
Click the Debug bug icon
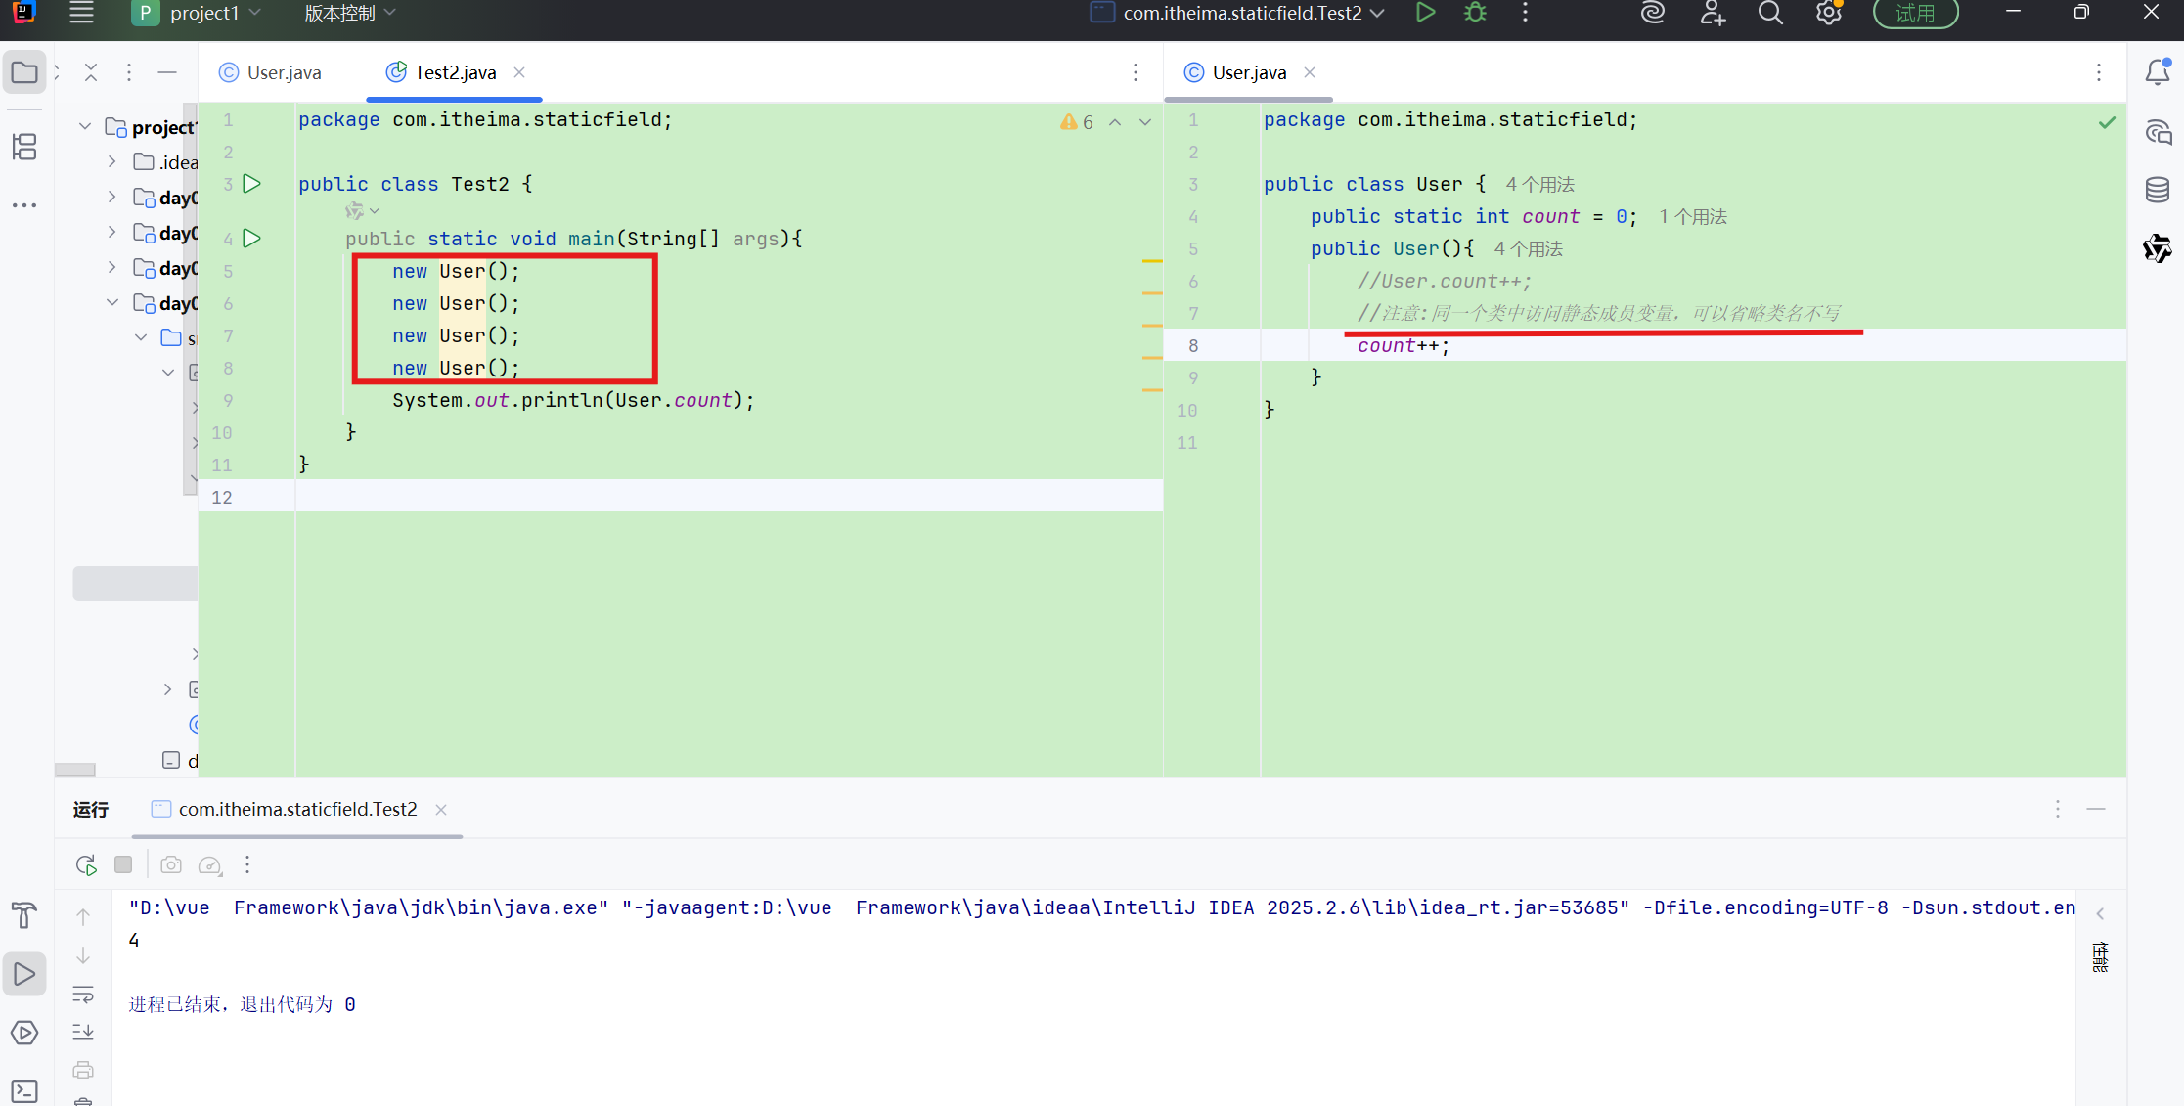tap(1475, 13)
